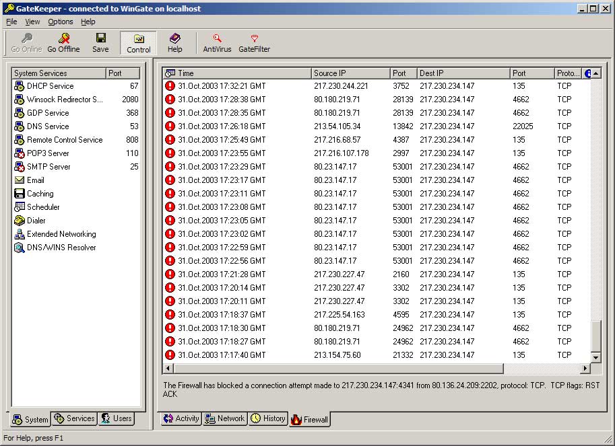
Task: Open the Help menu in menu bar
Action: pyautogui.click(x=88, y=22)
